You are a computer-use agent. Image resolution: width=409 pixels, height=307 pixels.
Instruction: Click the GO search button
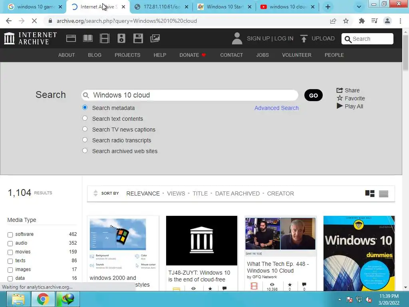point(313,95)
